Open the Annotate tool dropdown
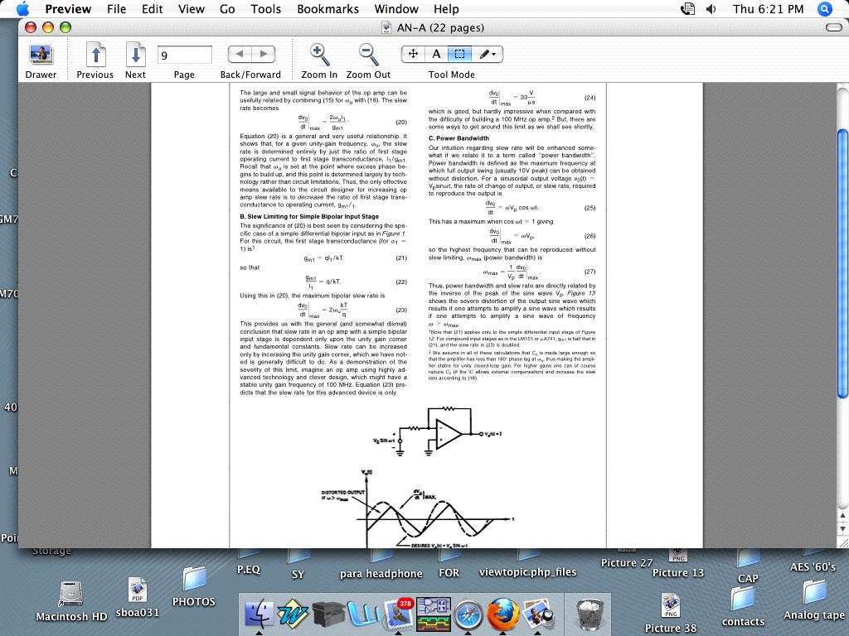849x636 pixels. point(488,54)
